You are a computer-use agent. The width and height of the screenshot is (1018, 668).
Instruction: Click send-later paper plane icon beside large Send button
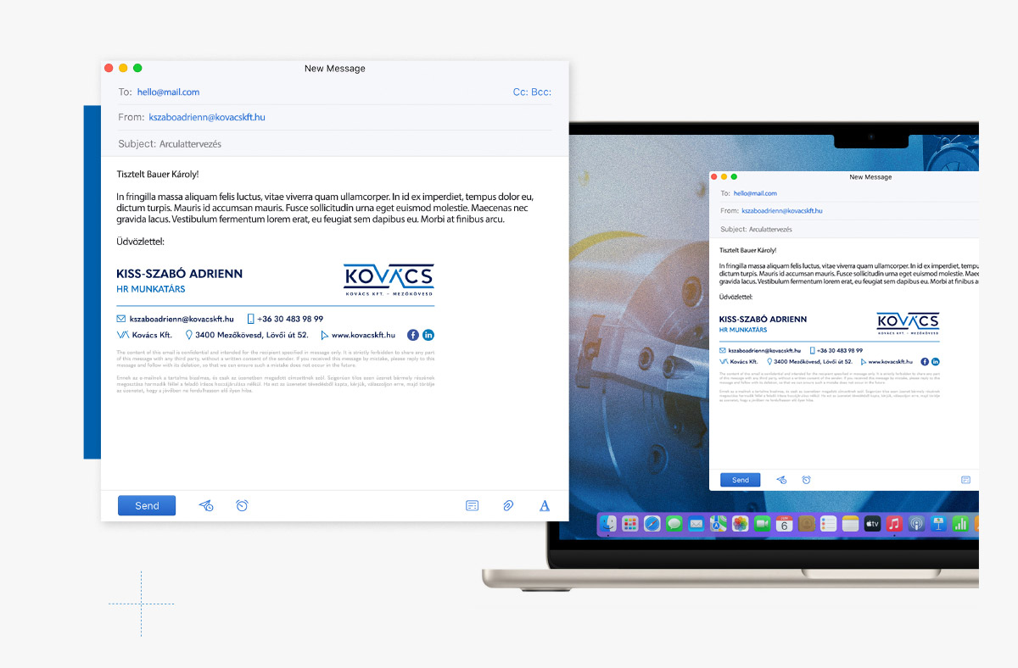coord(206,505)
